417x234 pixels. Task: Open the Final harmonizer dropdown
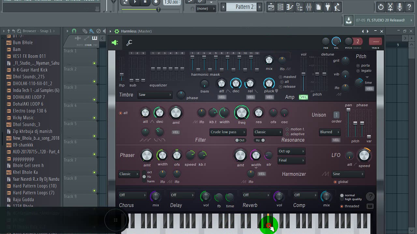[291, 160]
